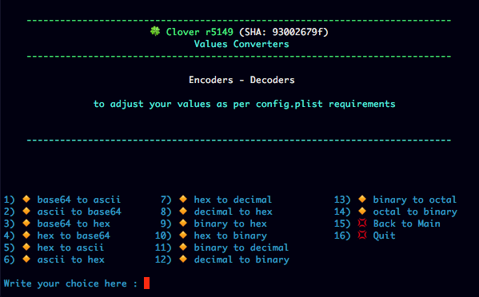Click orange diamond beside base64 to hex

tap(26, 224)
